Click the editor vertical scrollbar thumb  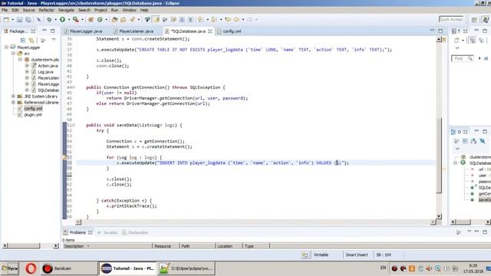coord(439,156)
